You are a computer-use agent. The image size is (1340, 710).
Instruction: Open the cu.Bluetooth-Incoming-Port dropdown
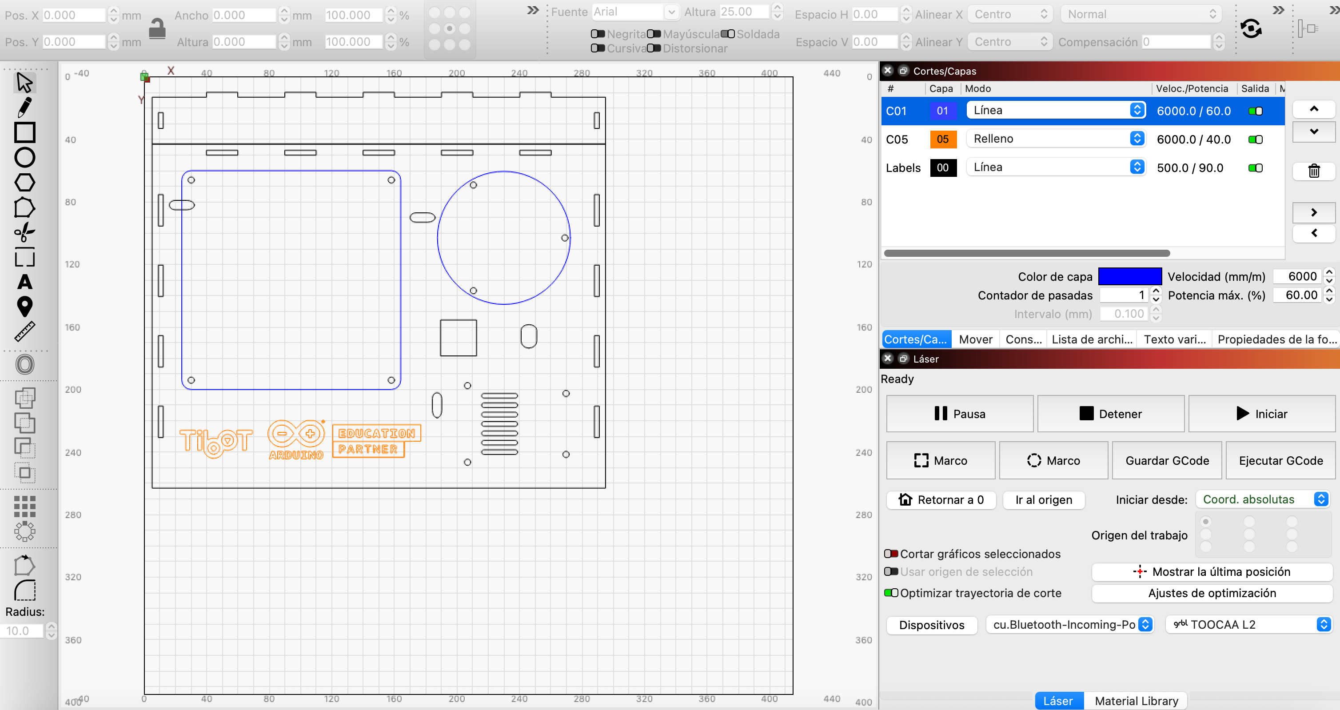click(x=1070, y=625)
